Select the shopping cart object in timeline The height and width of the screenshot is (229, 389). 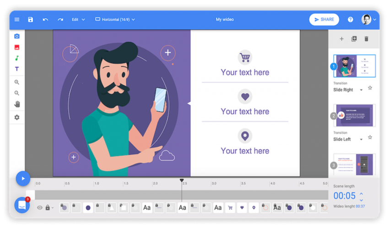pos(230,207)
